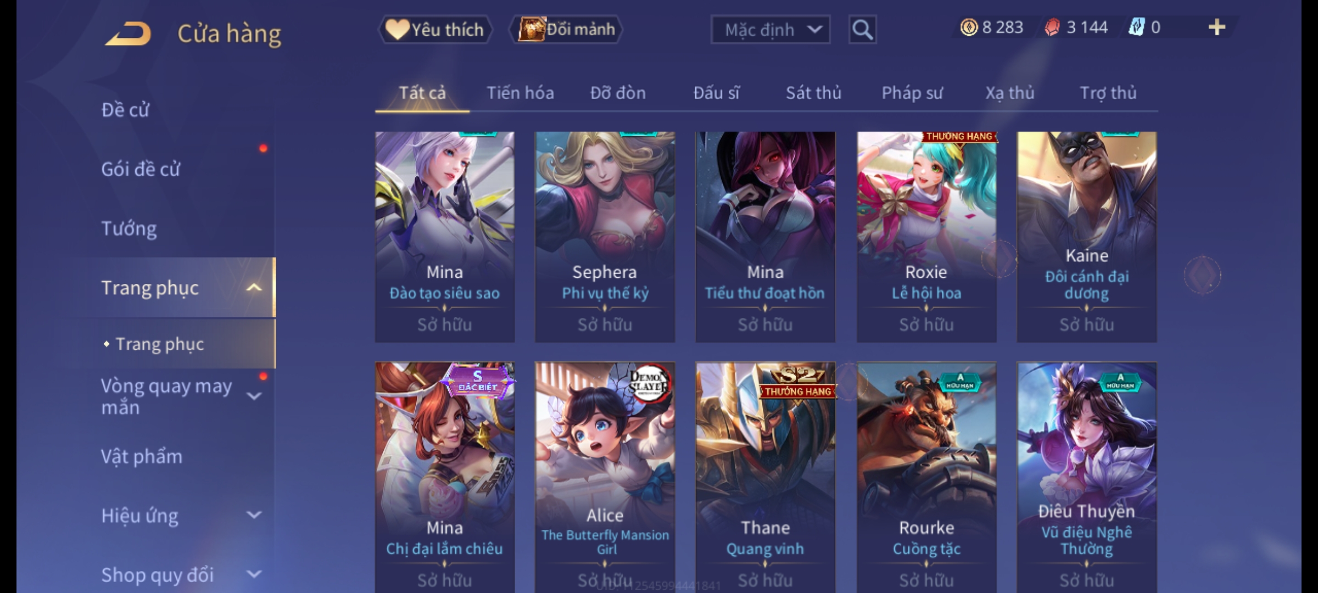Switch to the Sát thủ tab
Image resolution: width=1318 pixels, height=593 pixels.
(x=813, y=93)
